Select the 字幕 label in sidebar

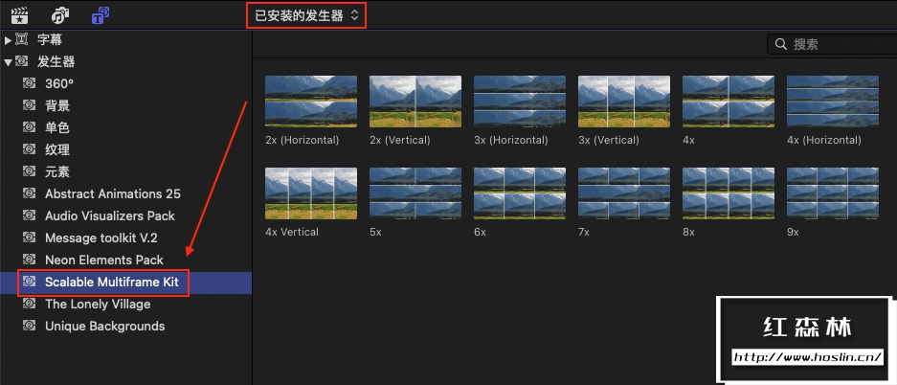click(50, 39)
